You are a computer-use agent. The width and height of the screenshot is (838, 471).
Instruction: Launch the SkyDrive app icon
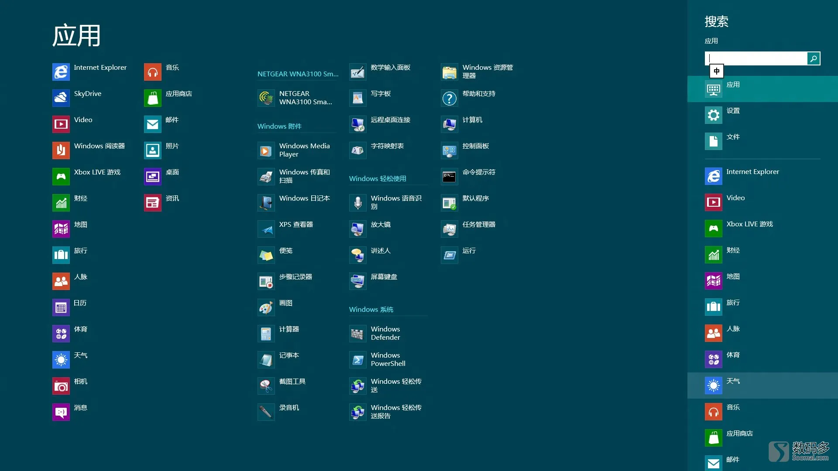click(61, 98)
